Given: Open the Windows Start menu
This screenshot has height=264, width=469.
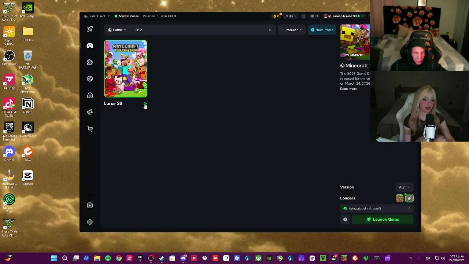Looking at the screenshot, I should click(x=54, y=258).
